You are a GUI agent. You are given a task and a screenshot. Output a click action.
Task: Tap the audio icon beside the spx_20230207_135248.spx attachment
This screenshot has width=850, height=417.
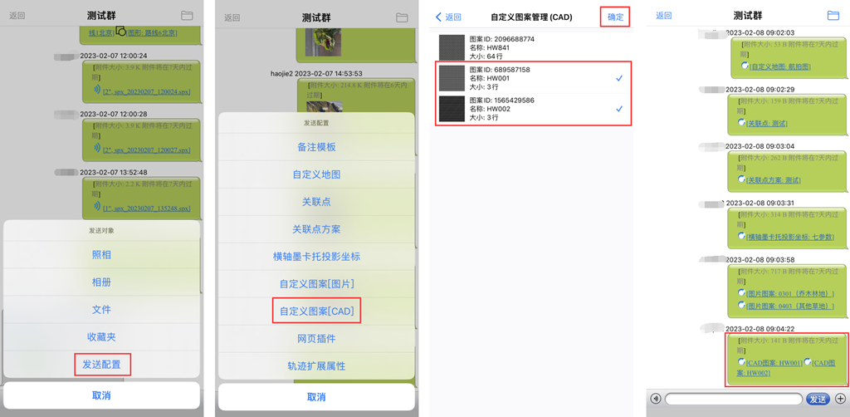click(97, 207)
